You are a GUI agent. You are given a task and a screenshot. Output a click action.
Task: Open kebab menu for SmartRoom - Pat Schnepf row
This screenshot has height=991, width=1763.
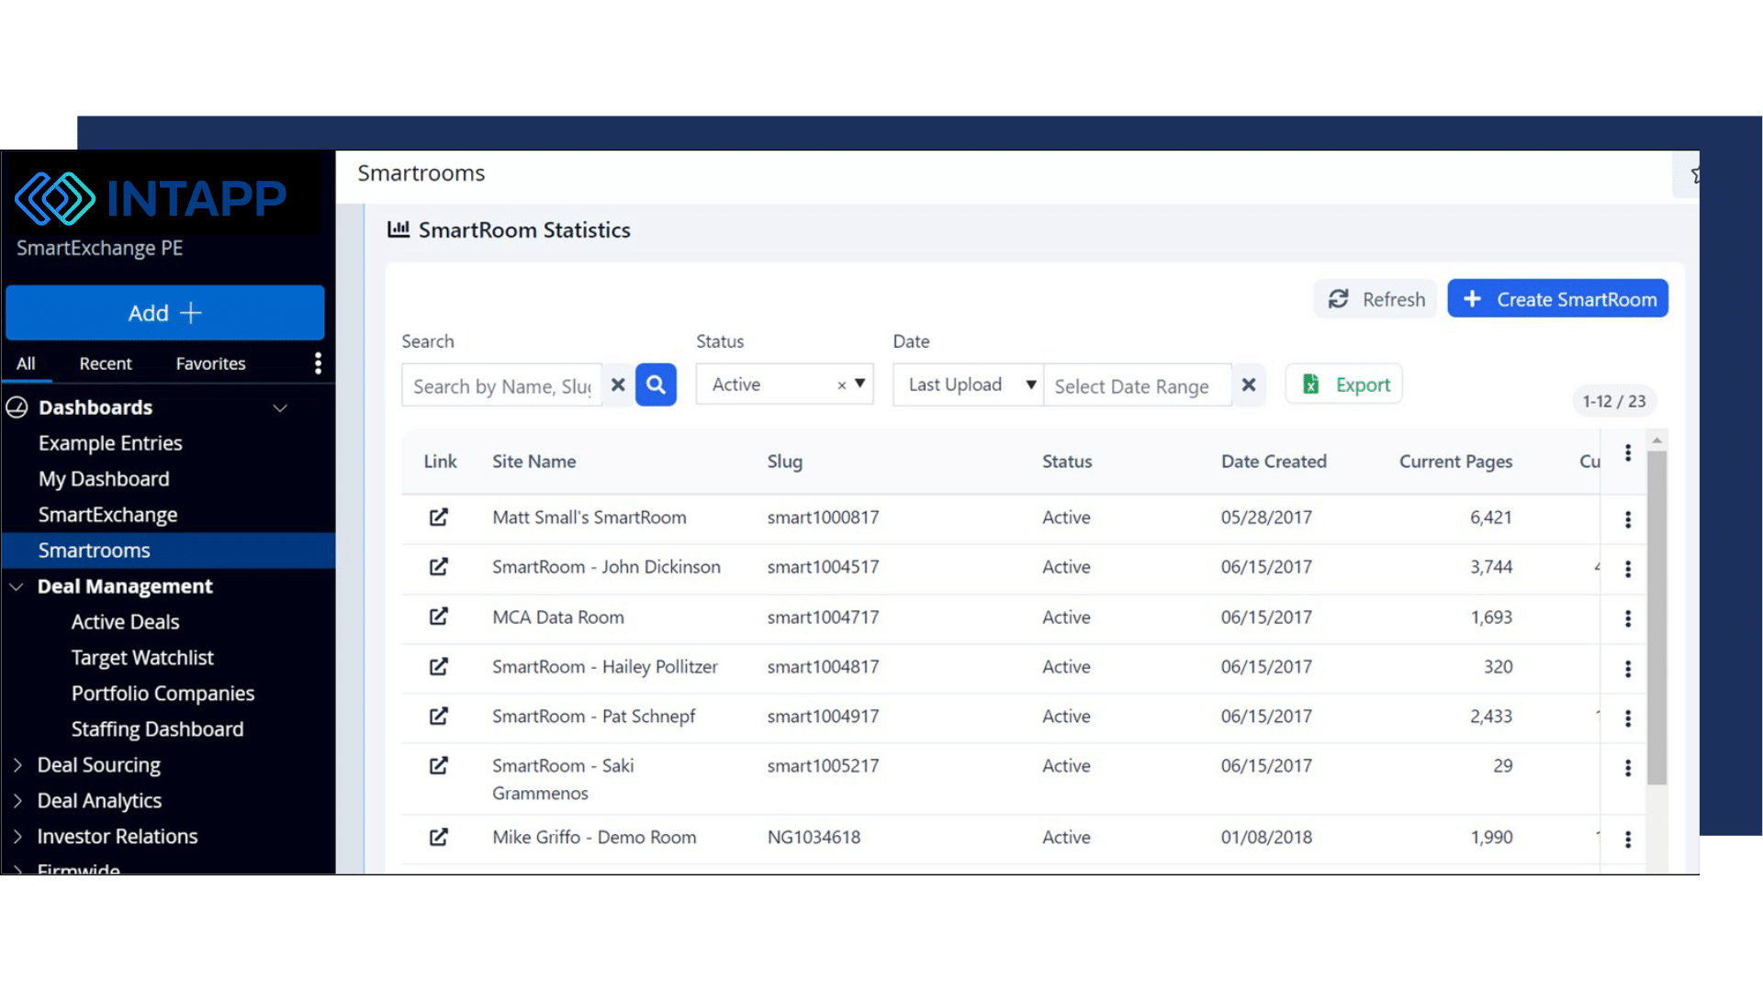(1628, 718)
